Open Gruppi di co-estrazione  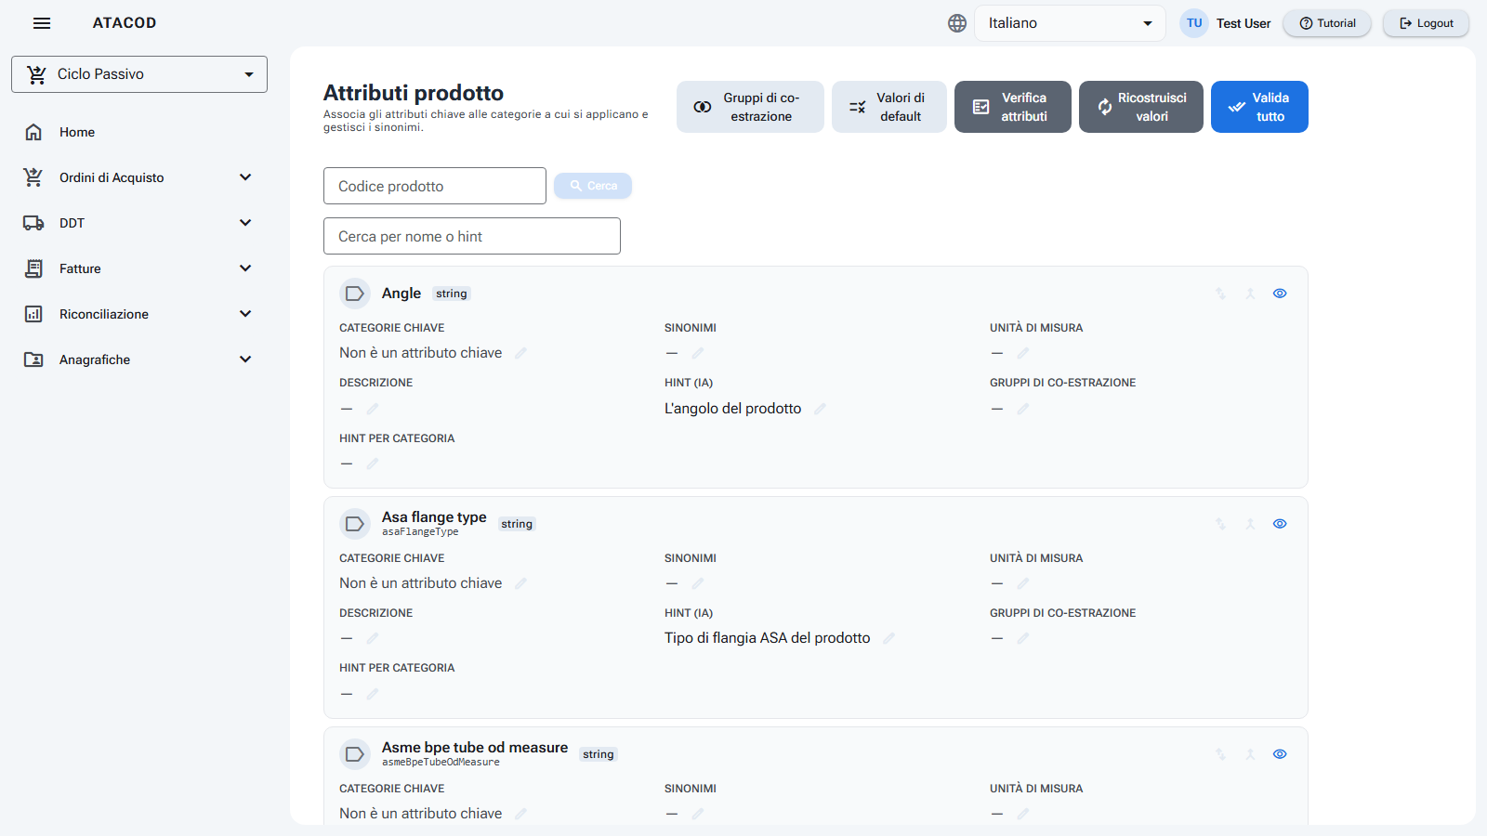coord(750,107)
